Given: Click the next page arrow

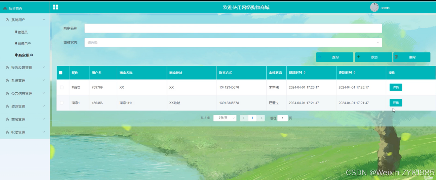Looking at the screenshot, I should click(261, 118).
